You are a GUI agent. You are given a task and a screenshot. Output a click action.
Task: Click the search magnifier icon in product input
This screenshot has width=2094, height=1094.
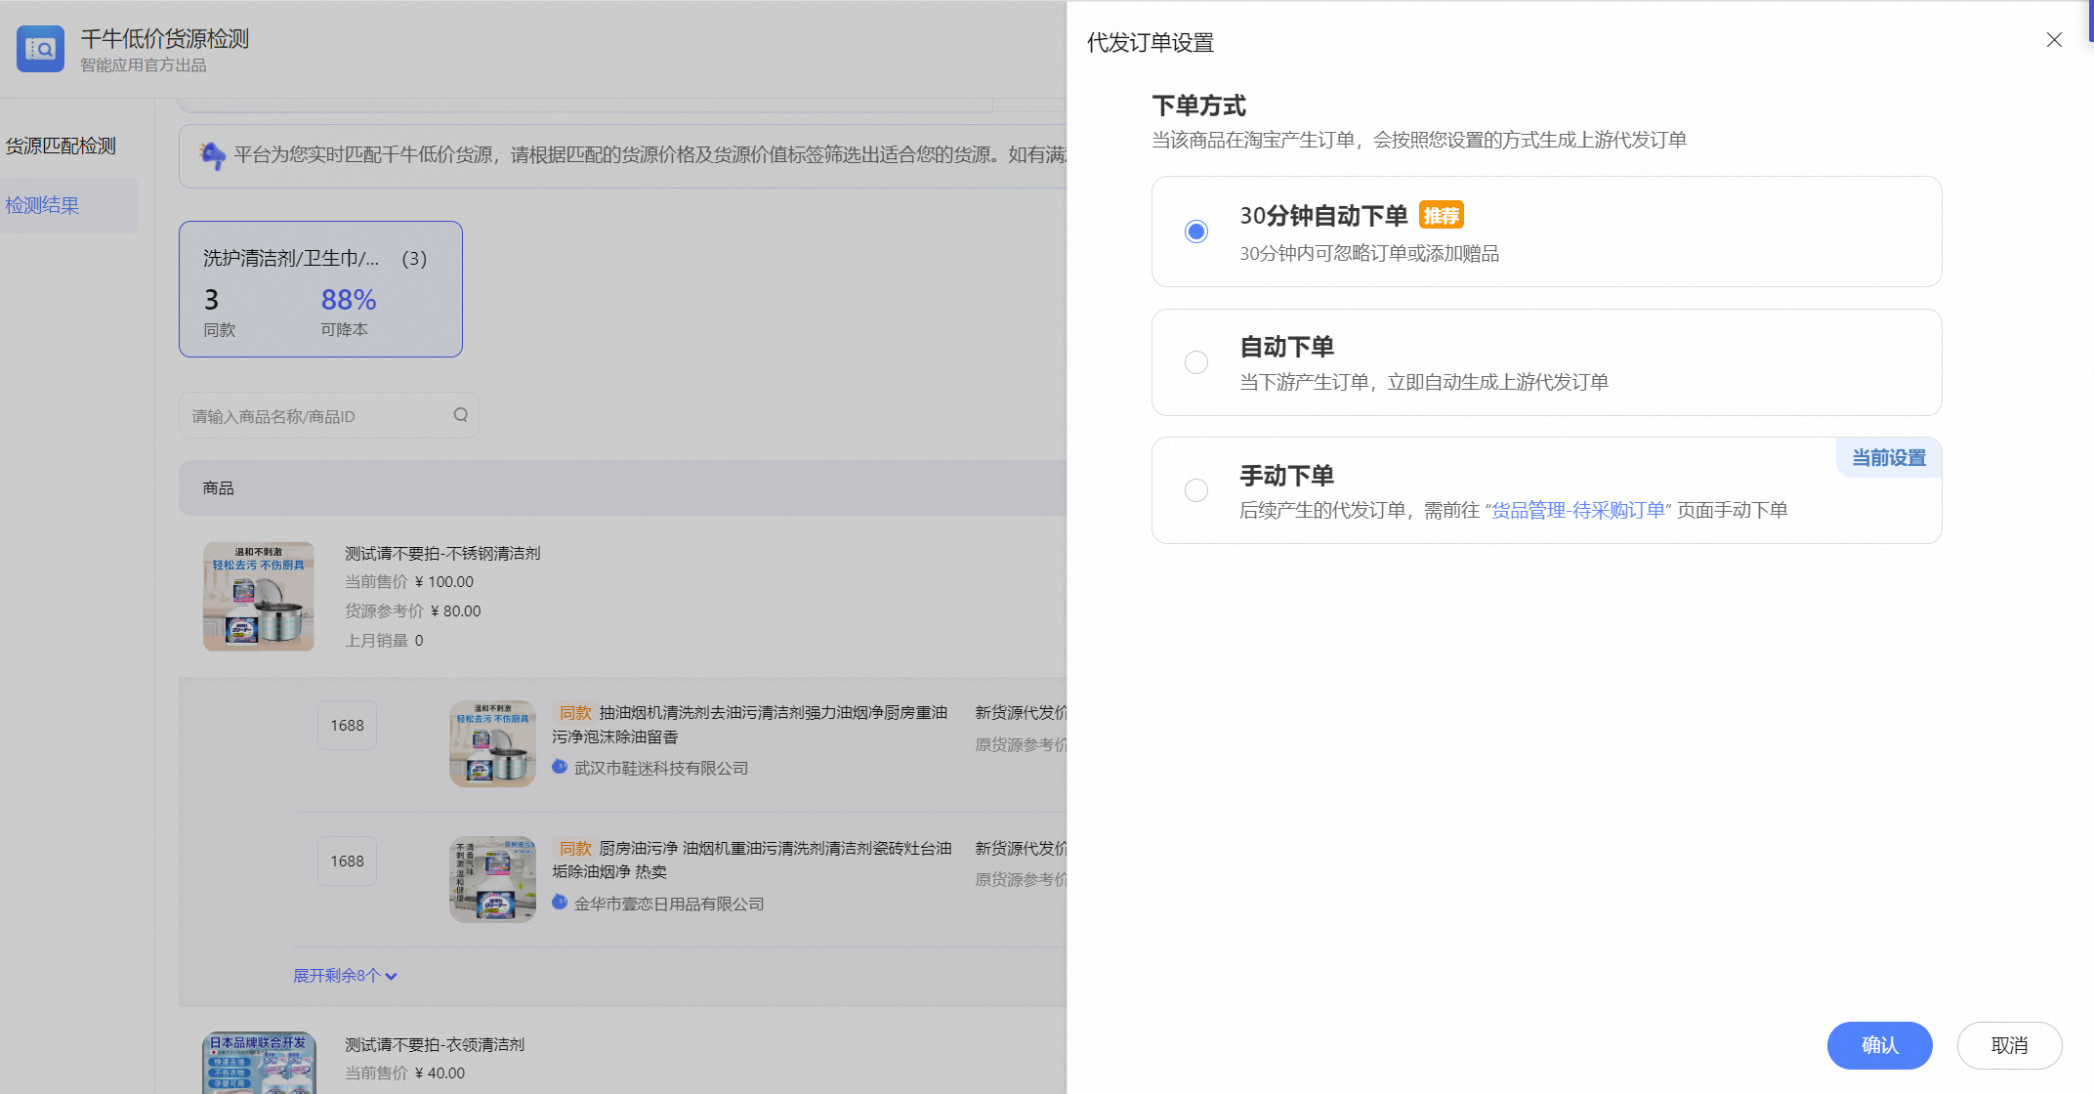(460, 415)
